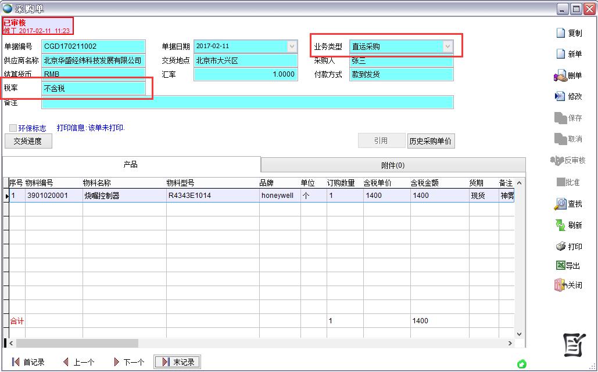Print the purchase order via 打印 icon

[x=560, y=247]
